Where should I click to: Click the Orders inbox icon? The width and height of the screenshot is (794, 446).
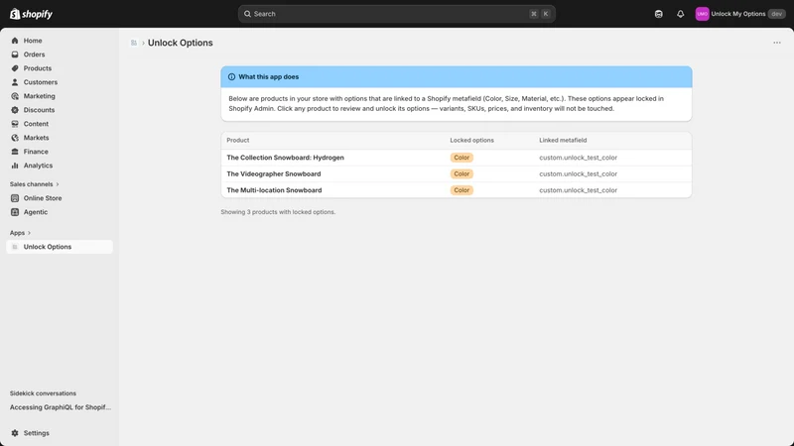15,55
